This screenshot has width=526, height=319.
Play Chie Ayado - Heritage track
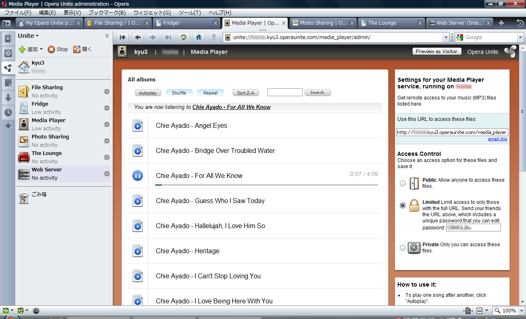(138, 251)
